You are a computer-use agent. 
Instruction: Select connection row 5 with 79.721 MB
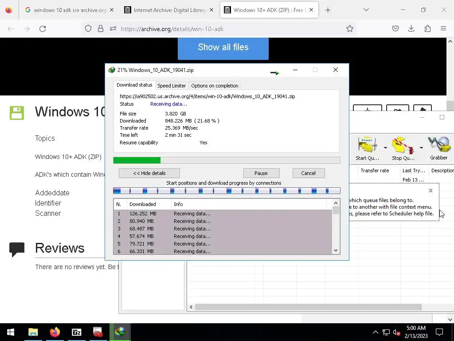point(223,244)
